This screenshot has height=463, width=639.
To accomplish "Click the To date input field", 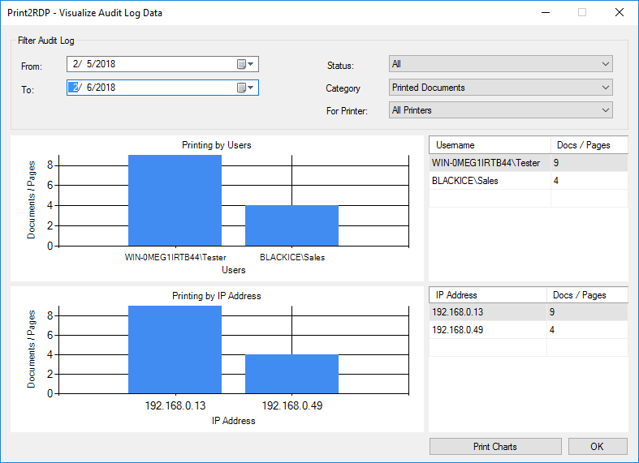I will point(150,88).
